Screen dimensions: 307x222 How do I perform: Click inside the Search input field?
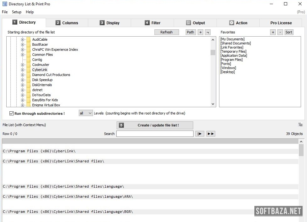[155, 134]
